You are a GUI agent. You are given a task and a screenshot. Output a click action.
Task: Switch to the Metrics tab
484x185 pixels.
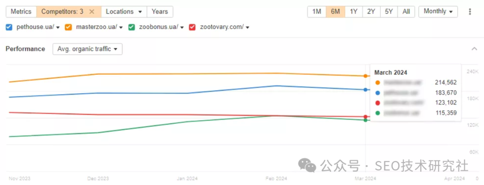click(21, 12)
